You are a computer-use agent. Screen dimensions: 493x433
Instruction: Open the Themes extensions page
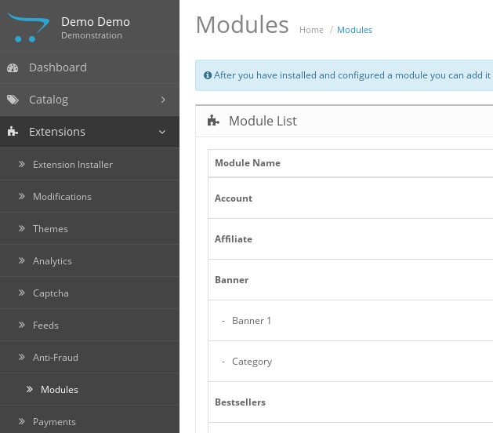point(89,228)
